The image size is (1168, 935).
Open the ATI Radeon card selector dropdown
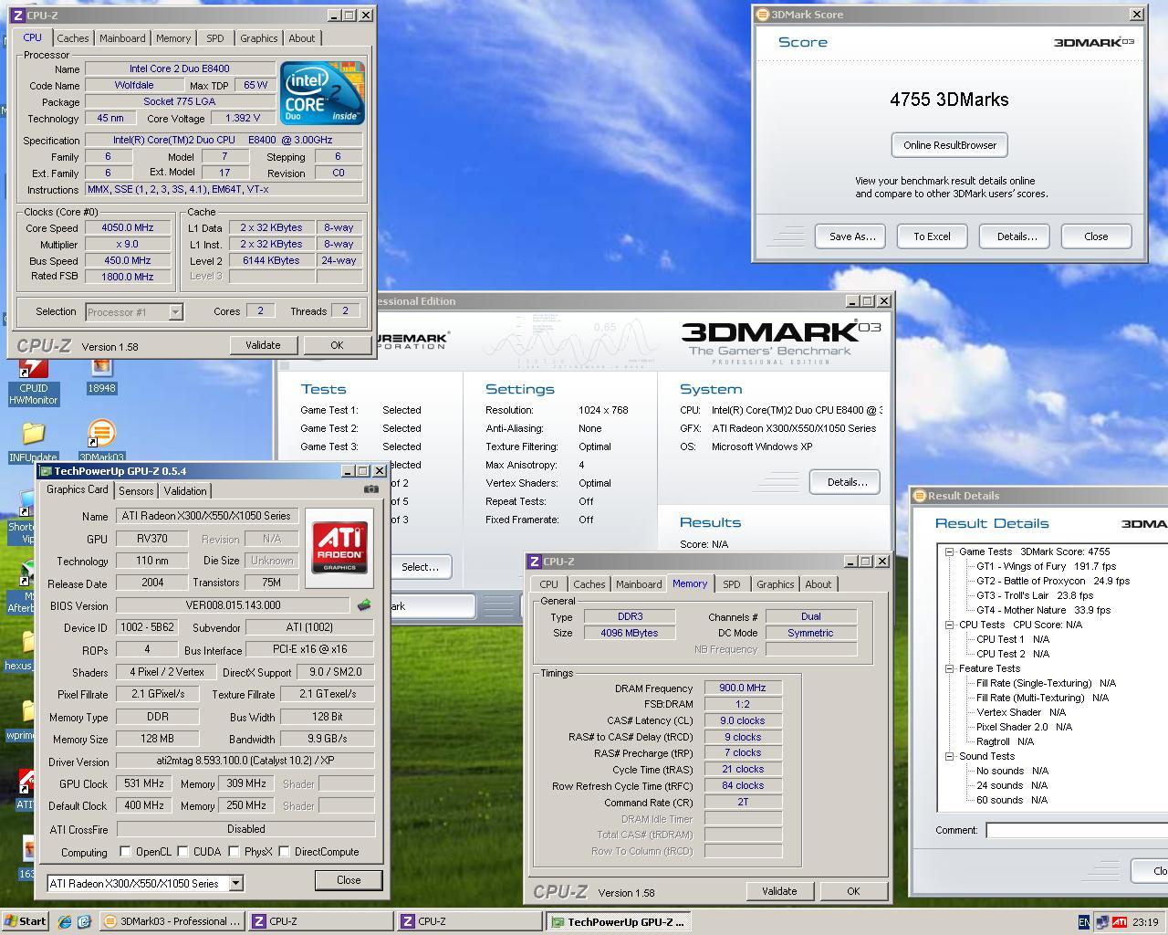point(235,883)
